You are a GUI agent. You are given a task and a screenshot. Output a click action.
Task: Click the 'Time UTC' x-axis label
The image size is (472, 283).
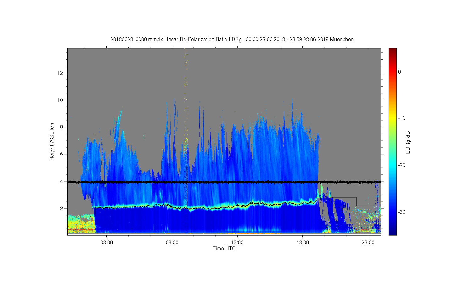[x=224, y=248]
